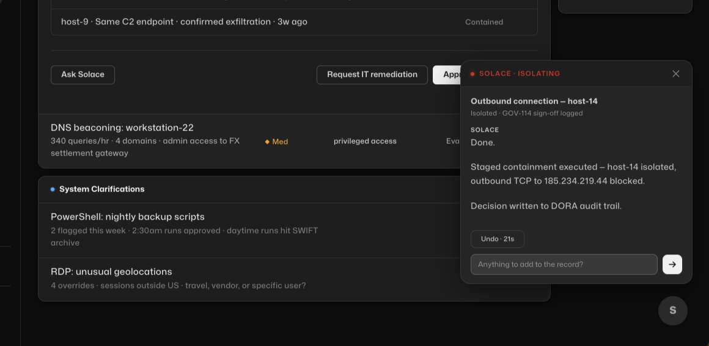This screenshot has width=709, height=346.
Task: Open the DNS beaconing workstation-22 alert
Action: coord(249,140)
